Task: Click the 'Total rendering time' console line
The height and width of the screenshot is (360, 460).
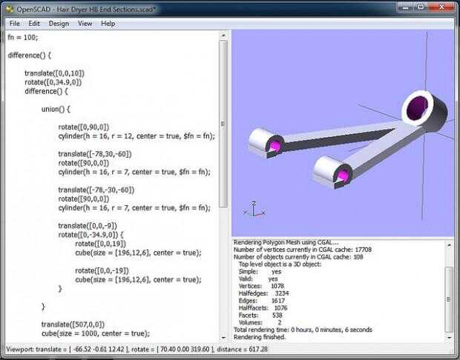Action: click(x=303, y=330)
